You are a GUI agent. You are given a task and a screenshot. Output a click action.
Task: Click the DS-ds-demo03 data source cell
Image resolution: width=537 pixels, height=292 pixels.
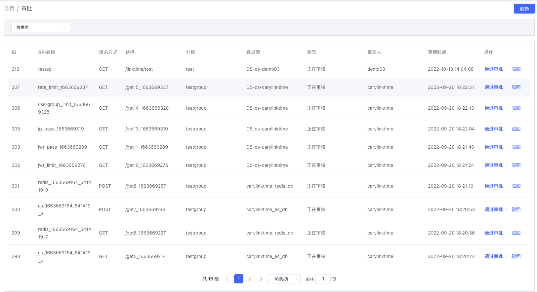coord(263,69)
